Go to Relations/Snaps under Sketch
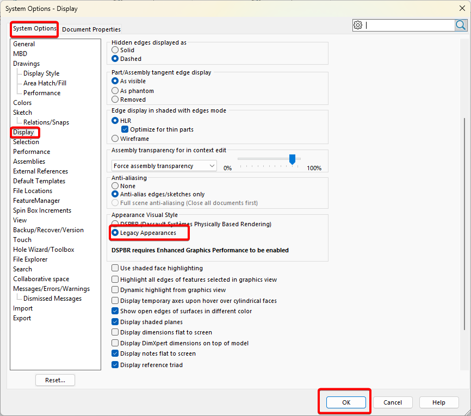The height and width of the screenshot is (416, 471). point(46,122)
